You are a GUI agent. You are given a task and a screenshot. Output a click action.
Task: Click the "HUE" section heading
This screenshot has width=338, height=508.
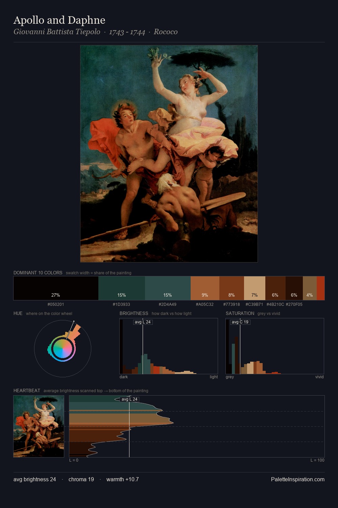coord(18,313)
